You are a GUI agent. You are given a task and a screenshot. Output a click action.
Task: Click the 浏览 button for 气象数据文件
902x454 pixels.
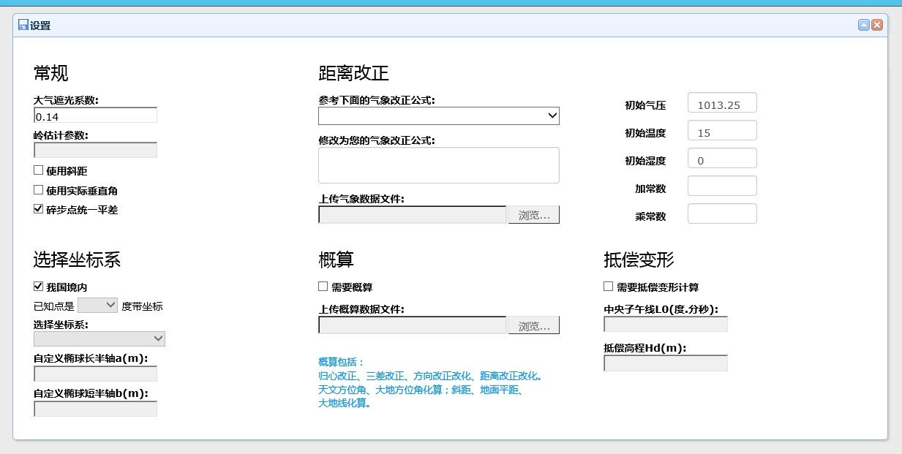[533, 214]
